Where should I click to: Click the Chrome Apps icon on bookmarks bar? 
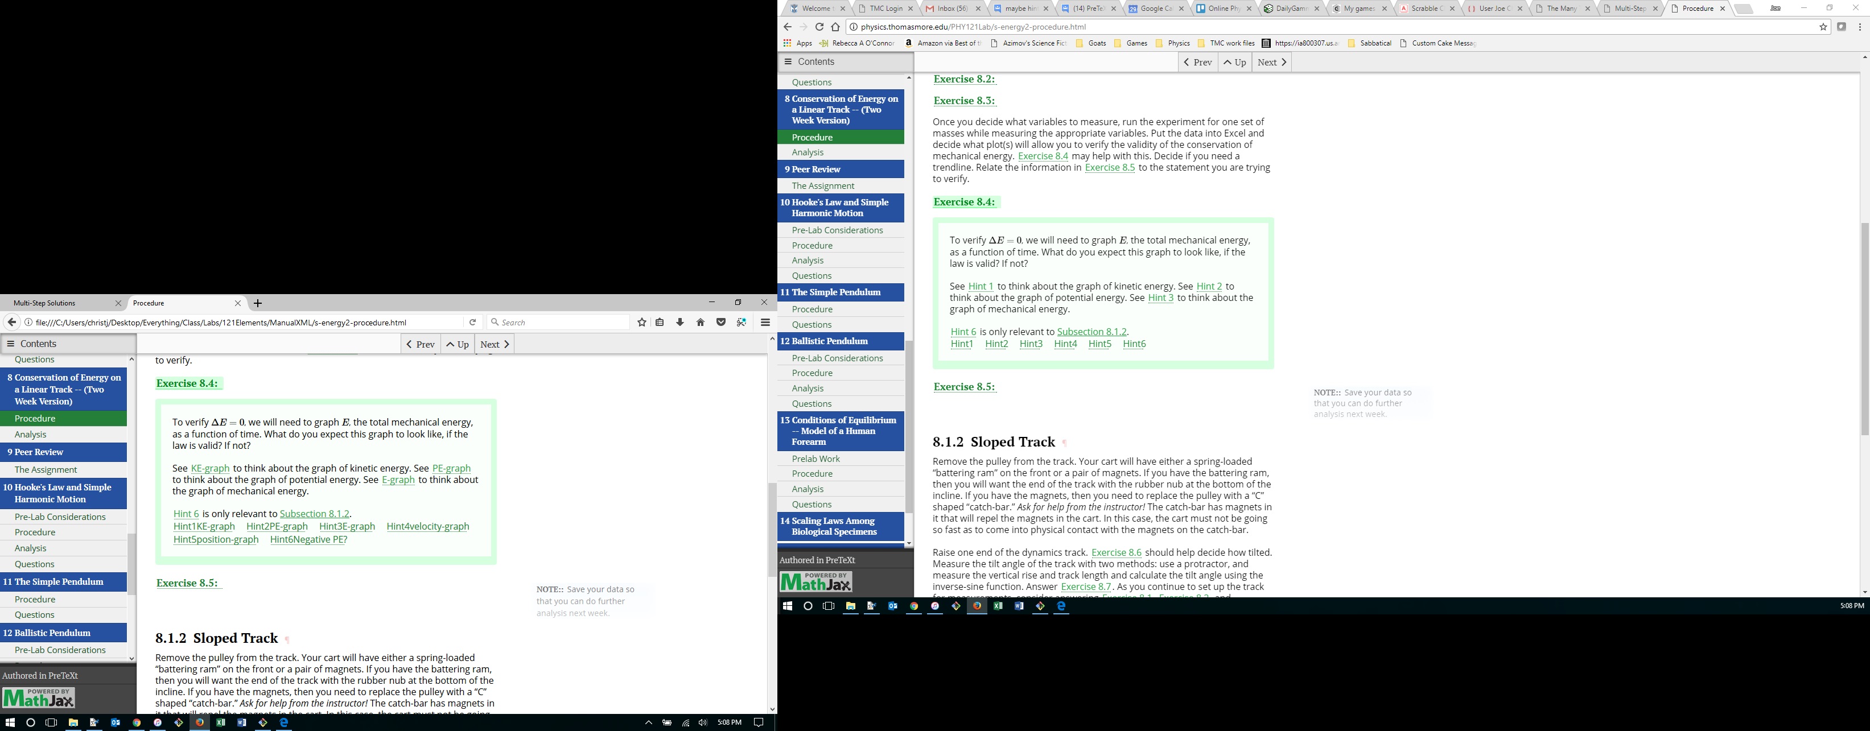click(x=787, y=43)
